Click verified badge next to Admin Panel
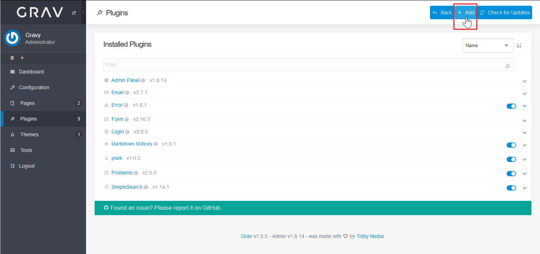The width and height of the screenshot is (540, 254). coord(143,81)
